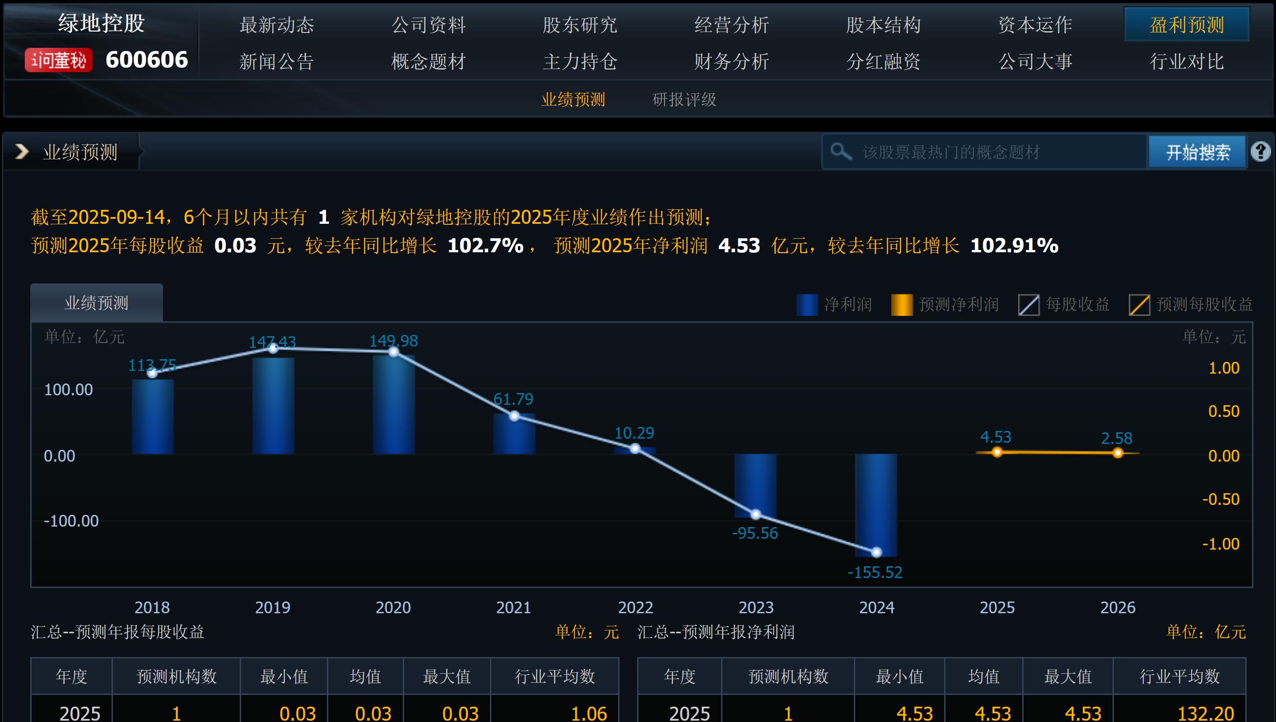Click the help question mark icon
The height and width of the screenshot is (722, 1276).
[x=1261, y=151]
